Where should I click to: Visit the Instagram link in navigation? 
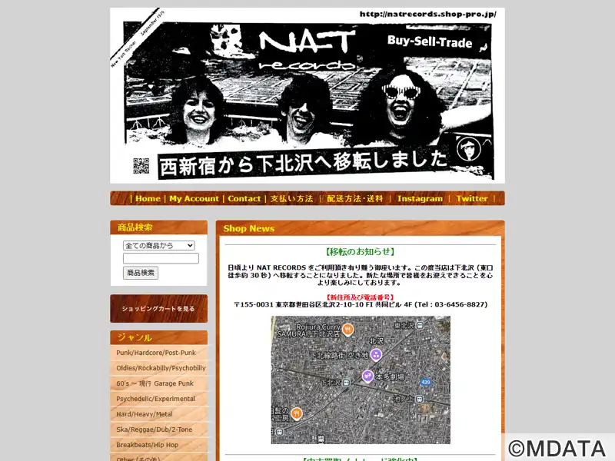[x=420, y=198]
